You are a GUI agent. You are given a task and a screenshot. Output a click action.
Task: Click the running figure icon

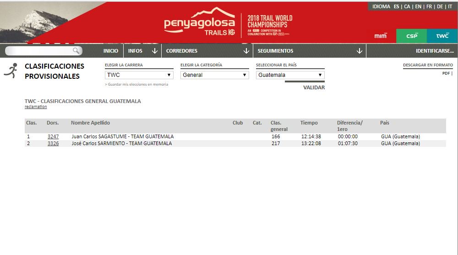[x=11, y=71]
